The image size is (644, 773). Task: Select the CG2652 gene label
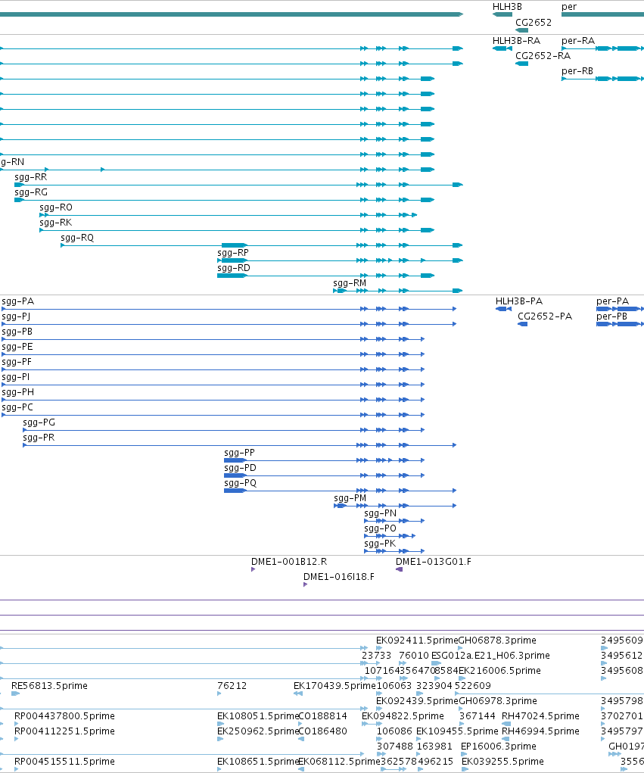click(534, 22)
